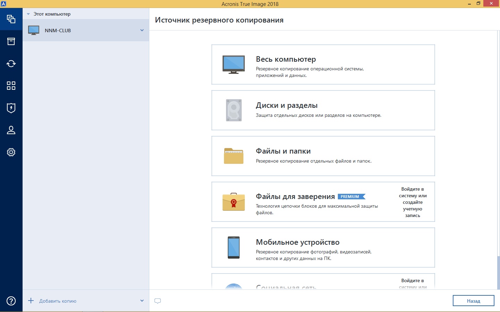Choose Файлы для заверения option

point(323,202)
